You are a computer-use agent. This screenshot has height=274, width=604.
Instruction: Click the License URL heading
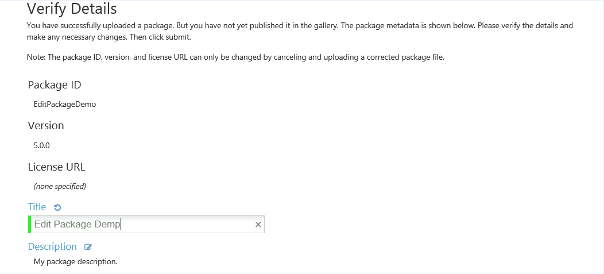click(56, 167)
